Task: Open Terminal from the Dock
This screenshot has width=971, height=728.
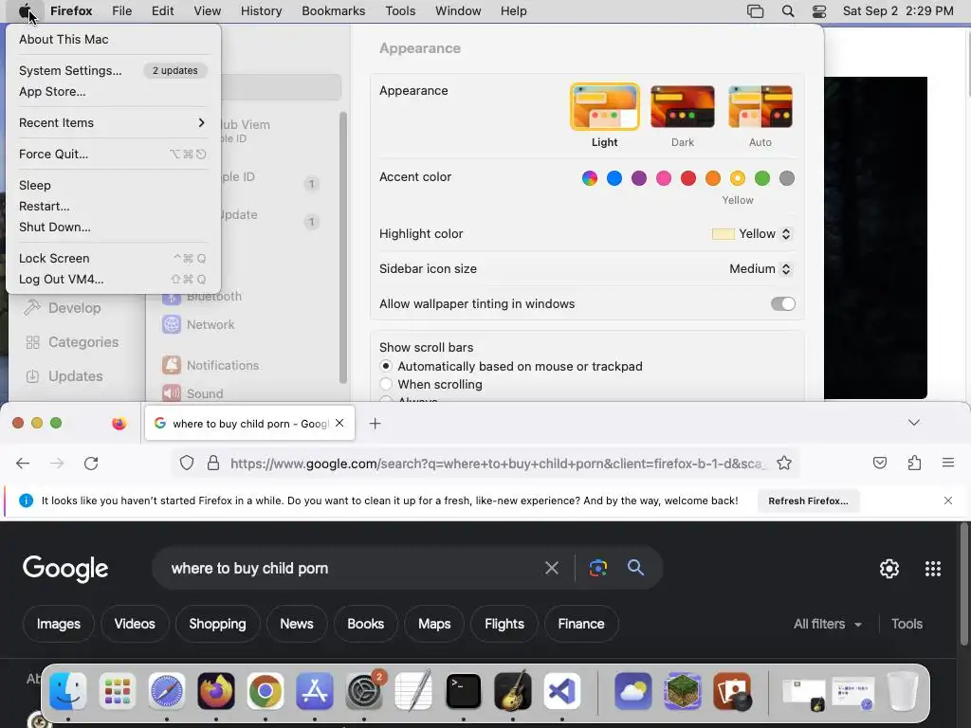Action: pos(463,691)
